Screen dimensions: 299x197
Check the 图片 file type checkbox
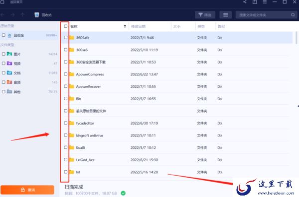click(x=3, y=54)
